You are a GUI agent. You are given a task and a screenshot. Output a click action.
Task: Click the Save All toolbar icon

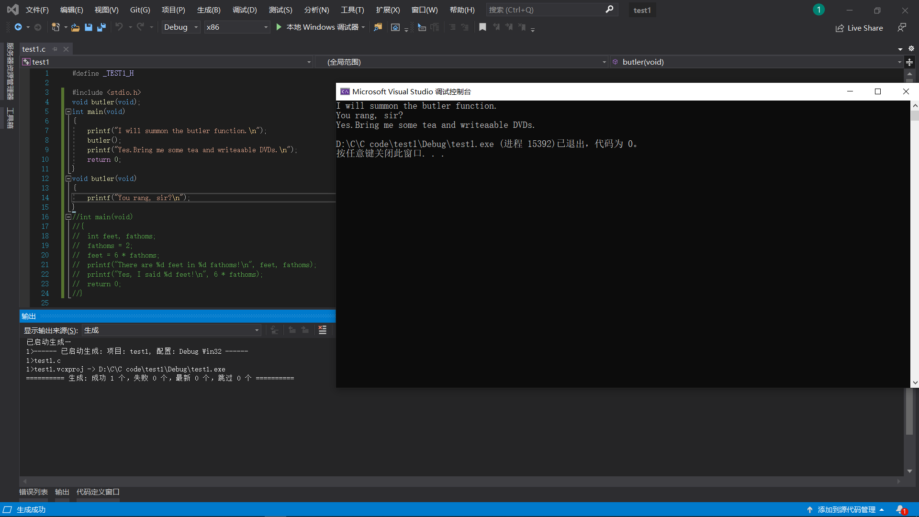click(x=101, y=27)
